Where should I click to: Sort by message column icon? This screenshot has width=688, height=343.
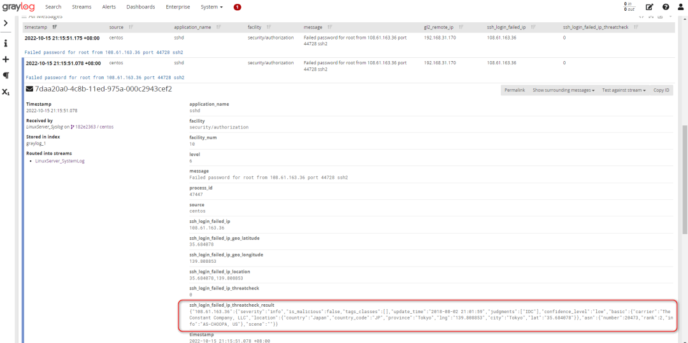tap(329, 27)
